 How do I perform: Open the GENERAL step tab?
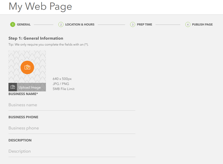coord(24,24)
